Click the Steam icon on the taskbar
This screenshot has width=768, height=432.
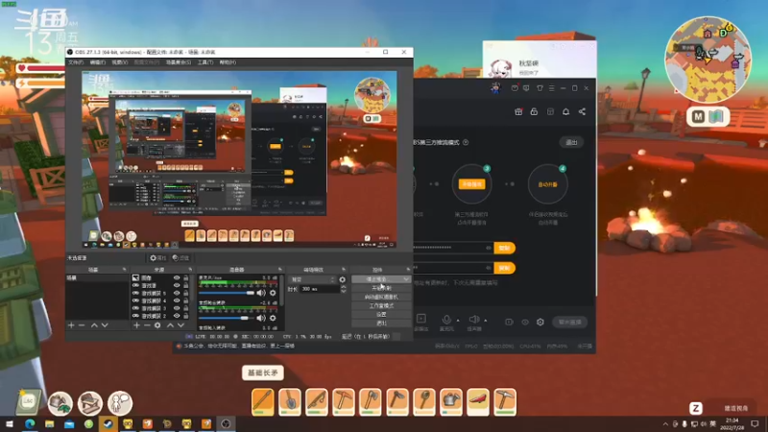108,423
